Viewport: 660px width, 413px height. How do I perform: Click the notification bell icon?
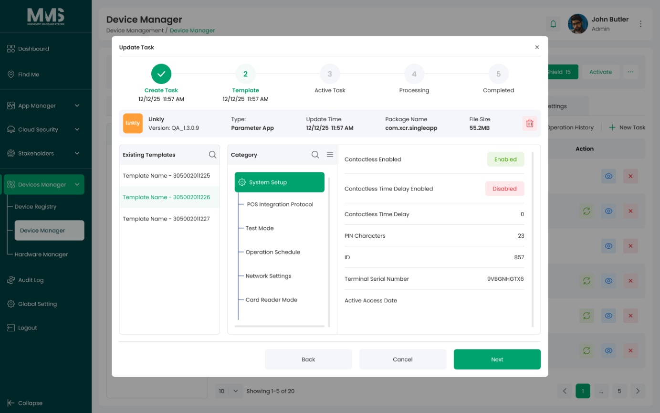click(x=553, y=24)
